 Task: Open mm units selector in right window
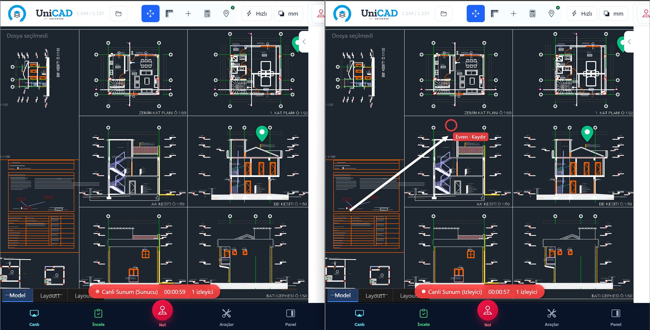(614, 14)
